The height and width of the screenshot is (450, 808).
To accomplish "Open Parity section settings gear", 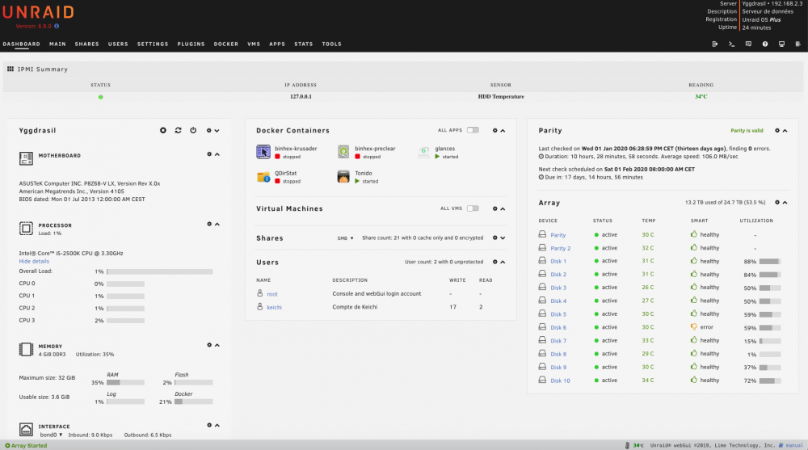I will 777,130.
